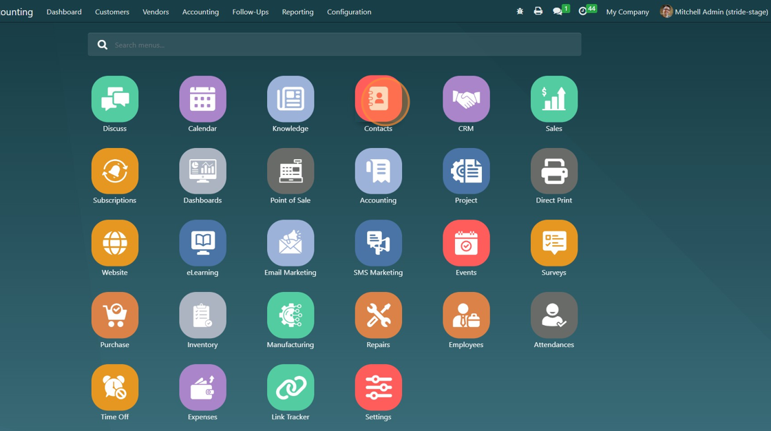Open the Calendar app

202,99
